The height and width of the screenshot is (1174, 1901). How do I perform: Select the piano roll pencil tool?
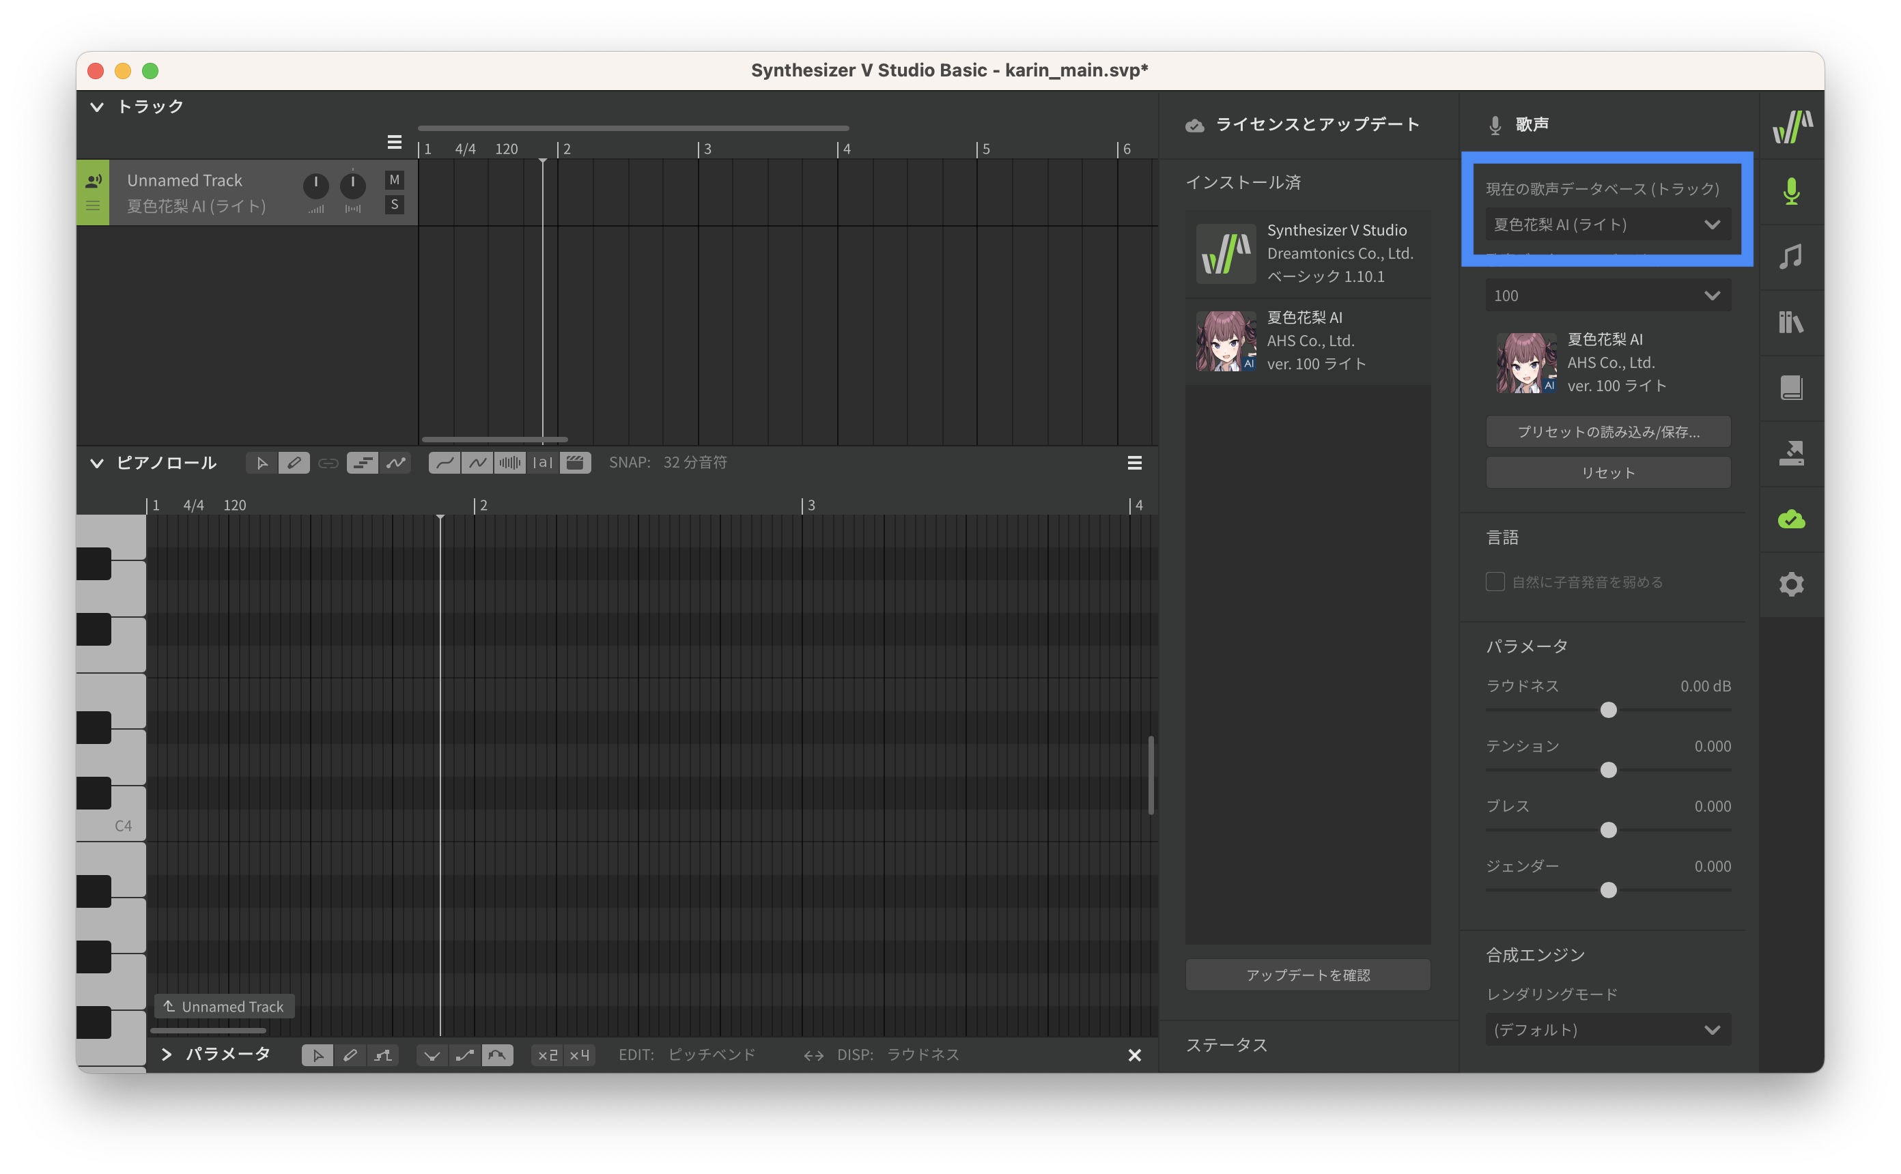[294, 463]
